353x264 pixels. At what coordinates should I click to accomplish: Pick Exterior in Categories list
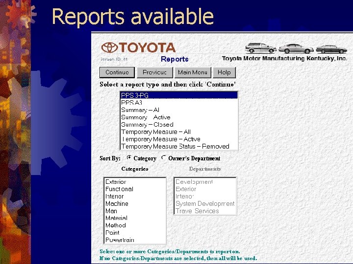[135, 182]
